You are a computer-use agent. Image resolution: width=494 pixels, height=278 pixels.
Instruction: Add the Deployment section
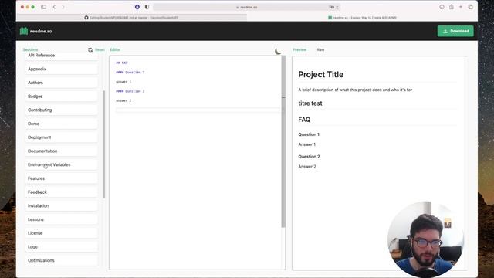point(62,137)
